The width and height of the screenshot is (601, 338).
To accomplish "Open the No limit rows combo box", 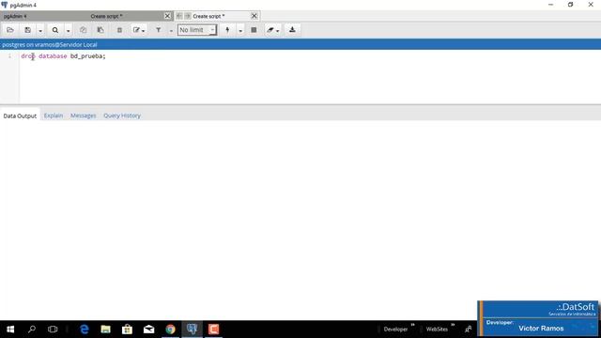I will point(197,30).
